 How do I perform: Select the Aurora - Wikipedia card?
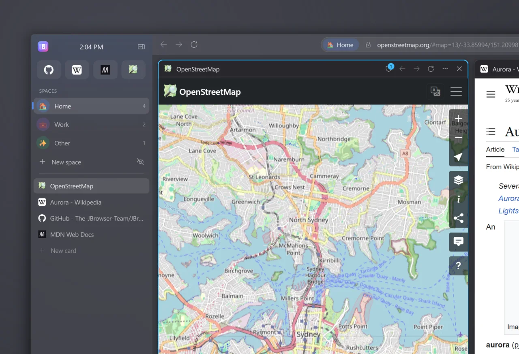[x=91, y=202]
